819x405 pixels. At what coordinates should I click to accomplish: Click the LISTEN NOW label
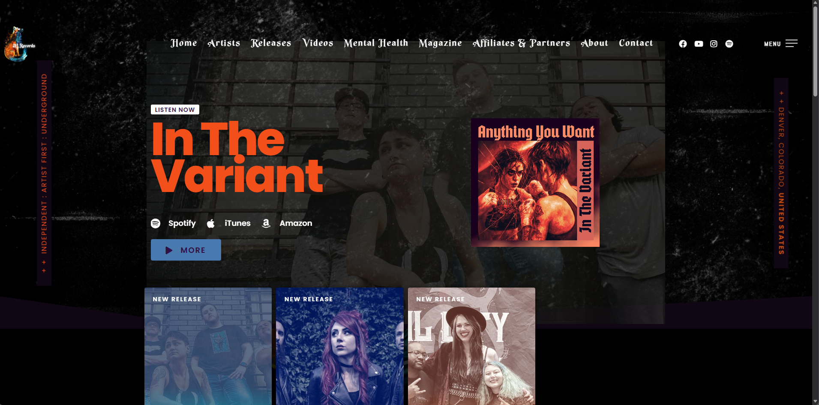175,110
